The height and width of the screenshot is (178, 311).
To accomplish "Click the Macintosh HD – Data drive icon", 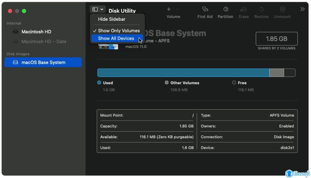I will [16, 41].
